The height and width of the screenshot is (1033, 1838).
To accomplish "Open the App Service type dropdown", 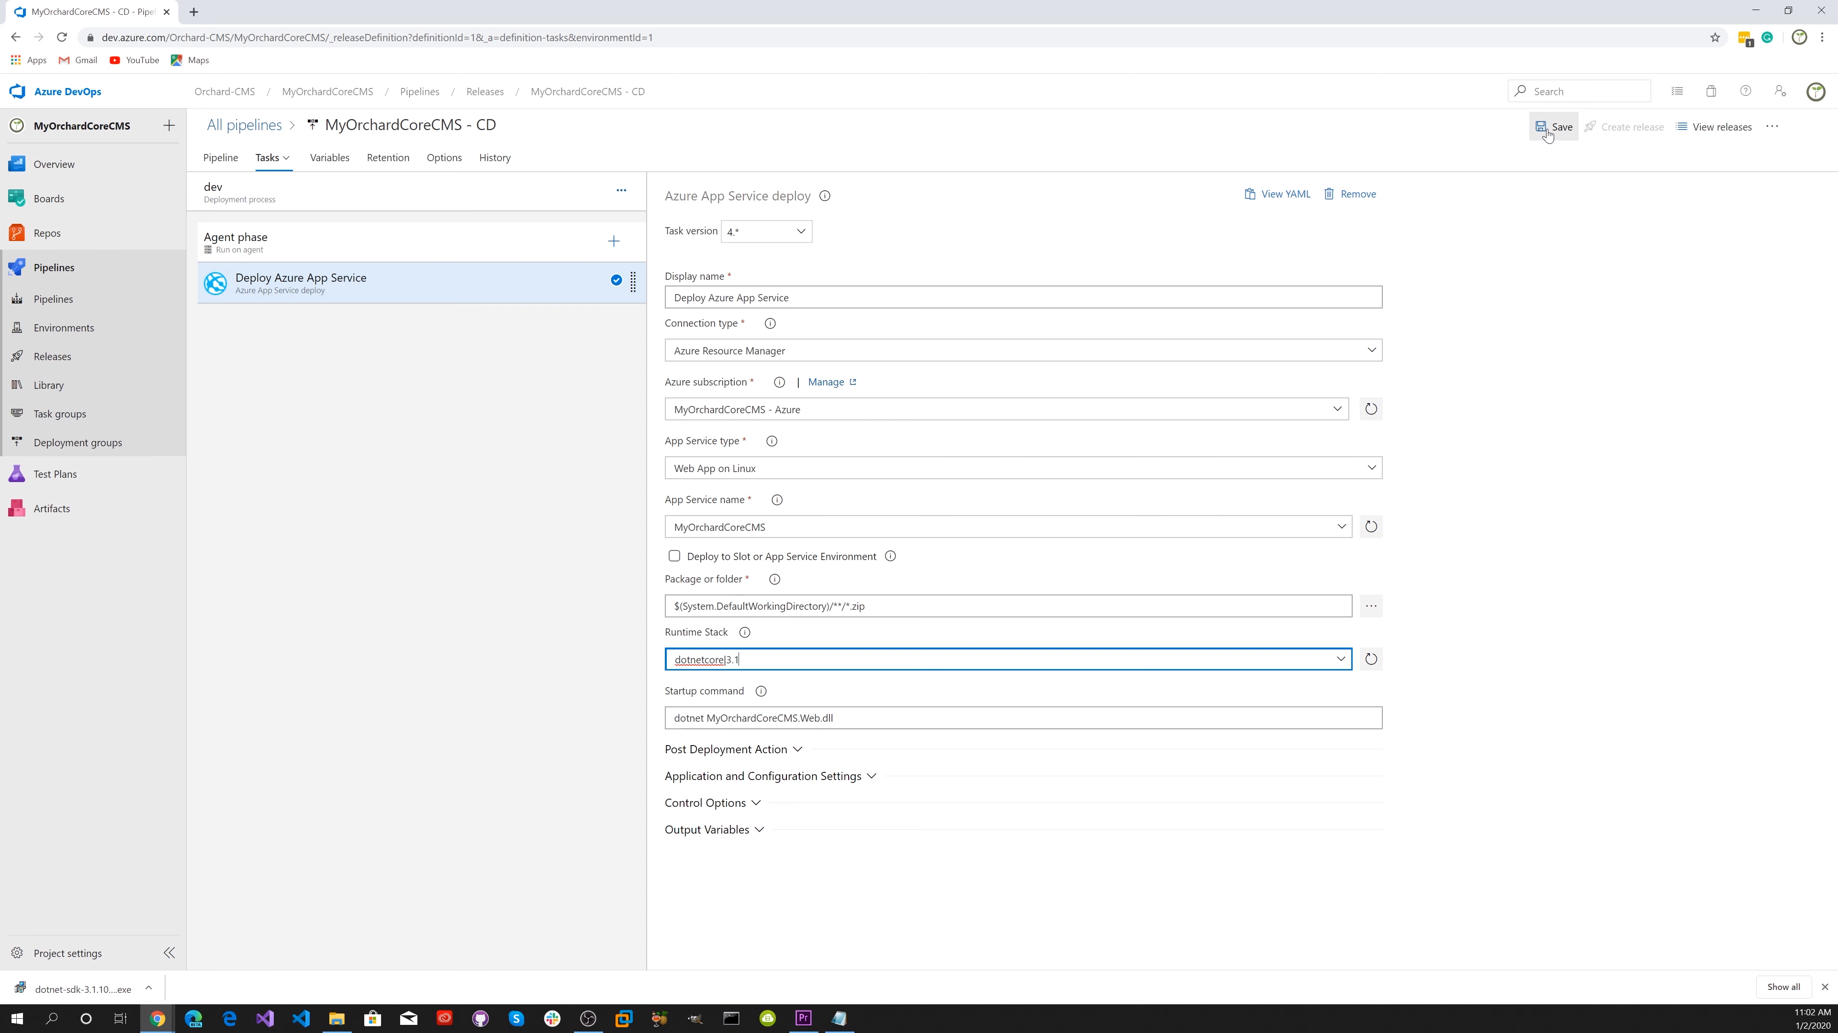I will 1023,468.
